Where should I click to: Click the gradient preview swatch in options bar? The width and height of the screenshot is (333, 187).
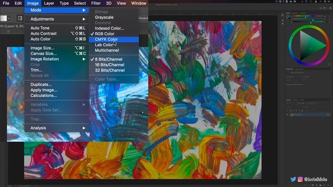(3, 18)
